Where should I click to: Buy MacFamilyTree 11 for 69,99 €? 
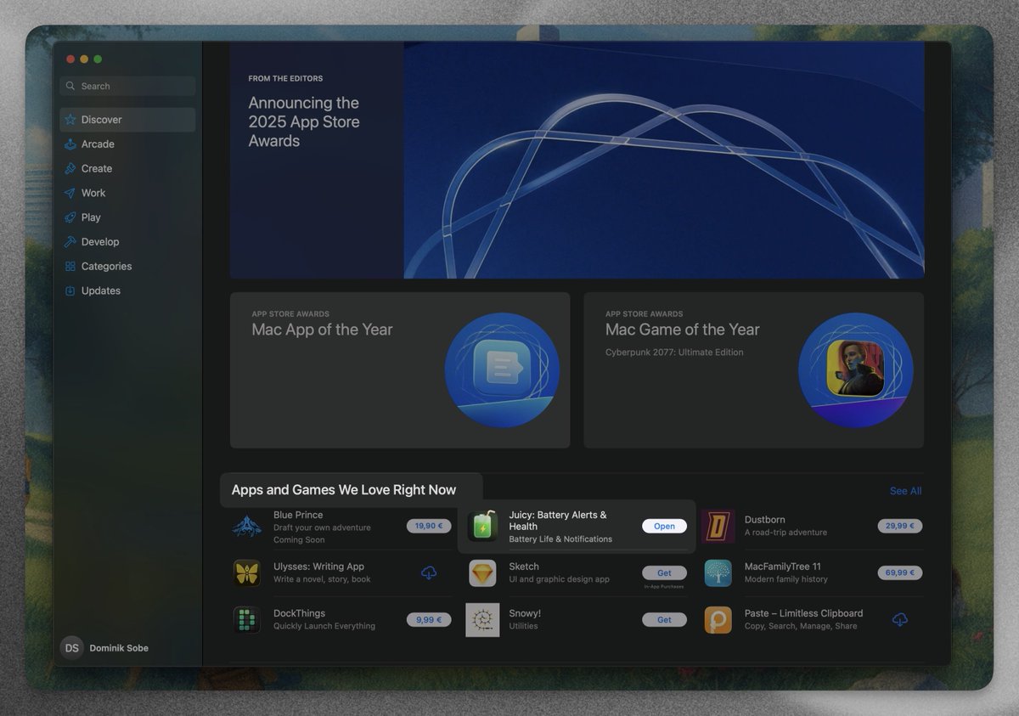point(900,572)
